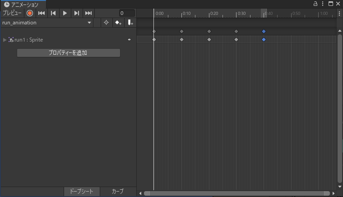Go to the last keyframe
Screen dimensions: 343x197
88,13
